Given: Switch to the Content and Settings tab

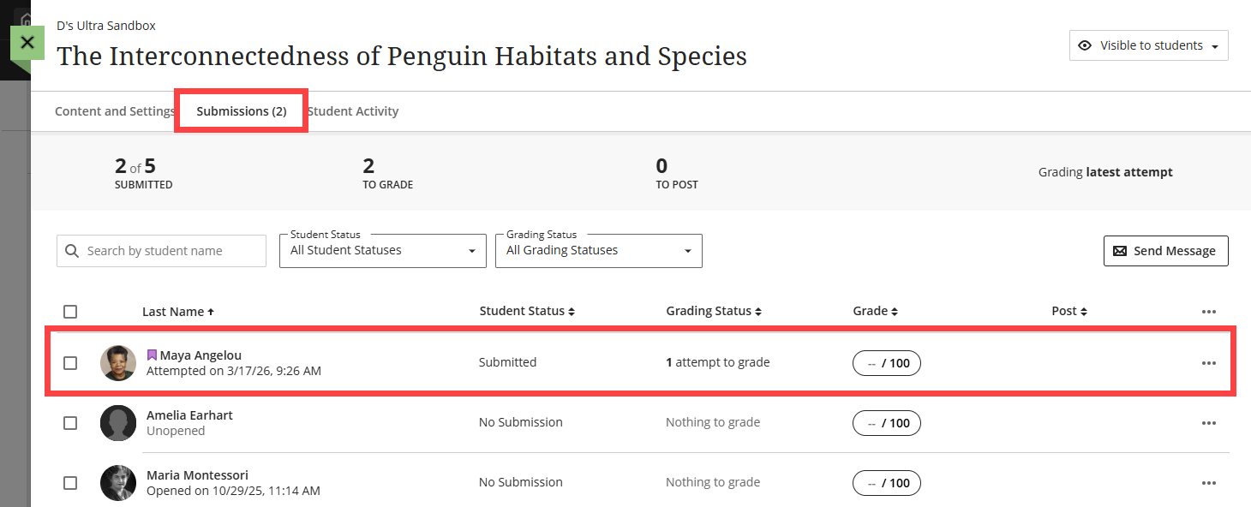Looking at the screenshot, I should click(x=114, y=111).
